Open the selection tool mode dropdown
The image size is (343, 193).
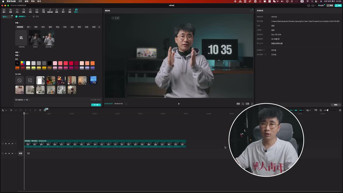pos(6,110)
